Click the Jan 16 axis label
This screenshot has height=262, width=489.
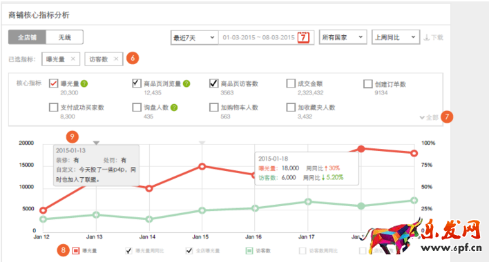click(253, 236)
